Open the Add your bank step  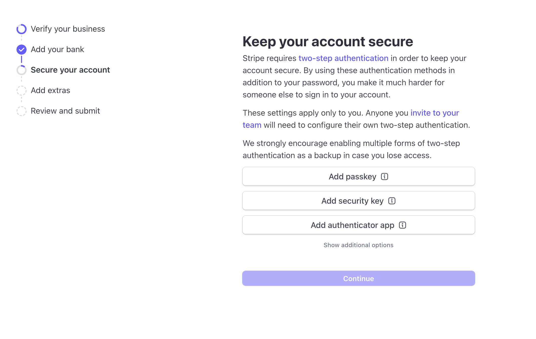57,50
